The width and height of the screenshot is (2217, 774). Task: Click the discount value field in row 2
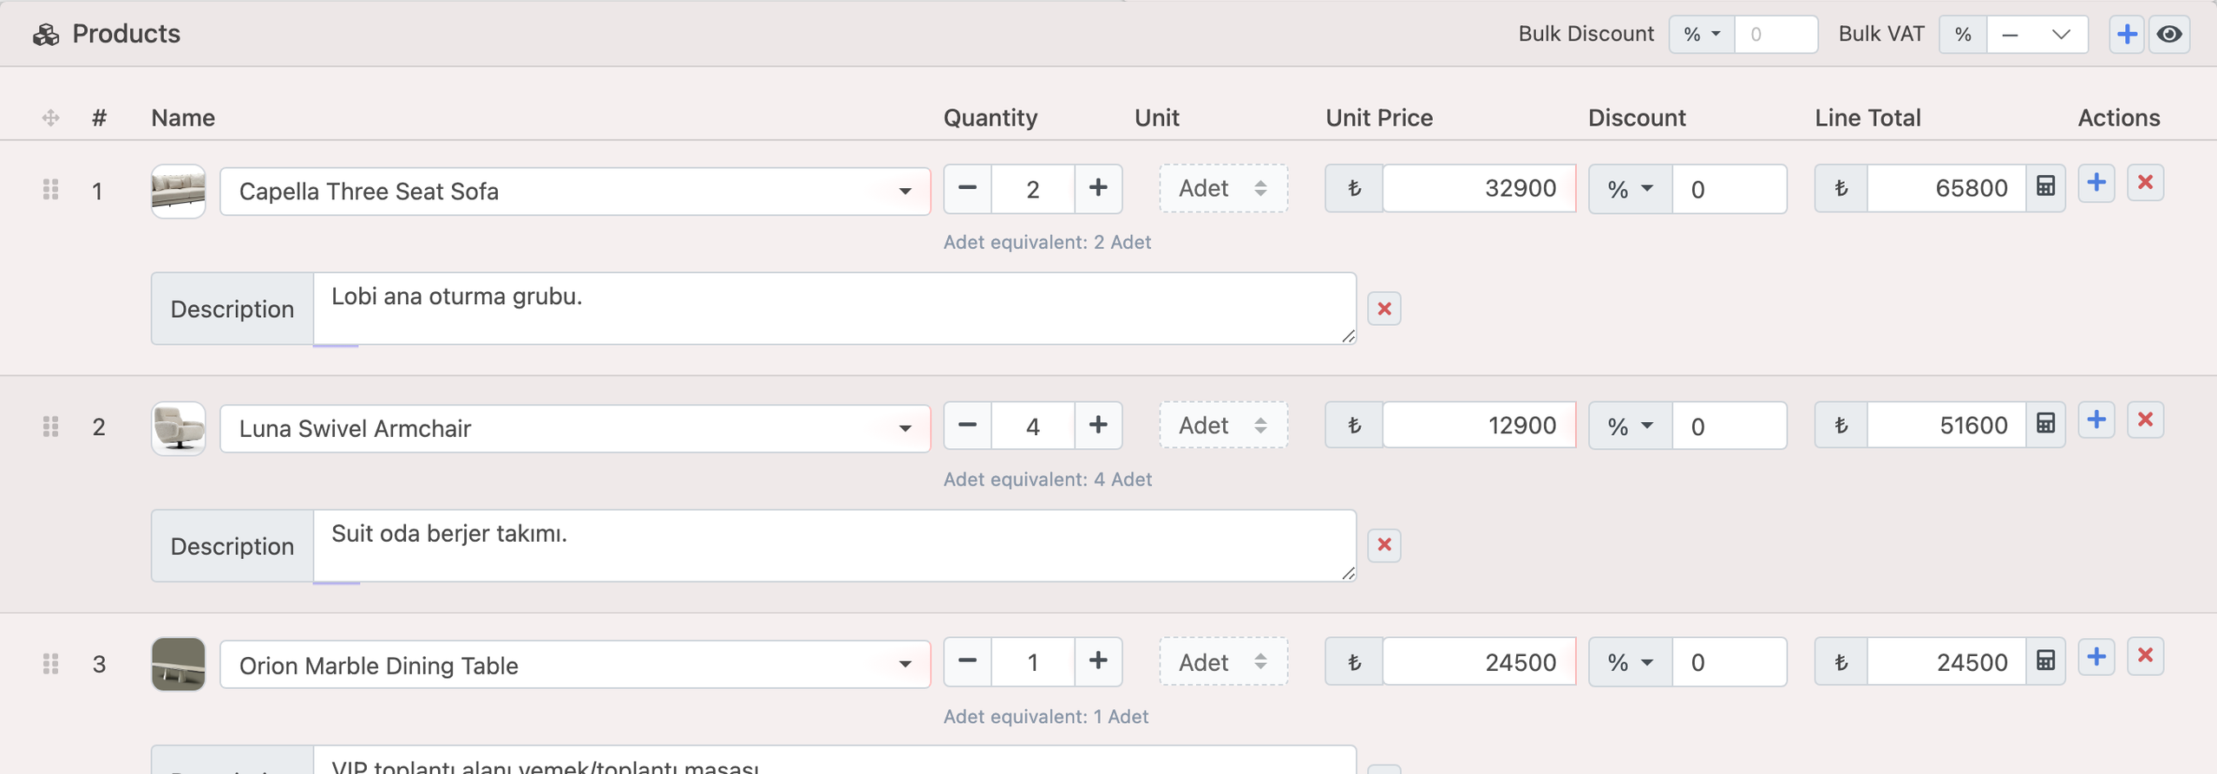(1730, 426)
